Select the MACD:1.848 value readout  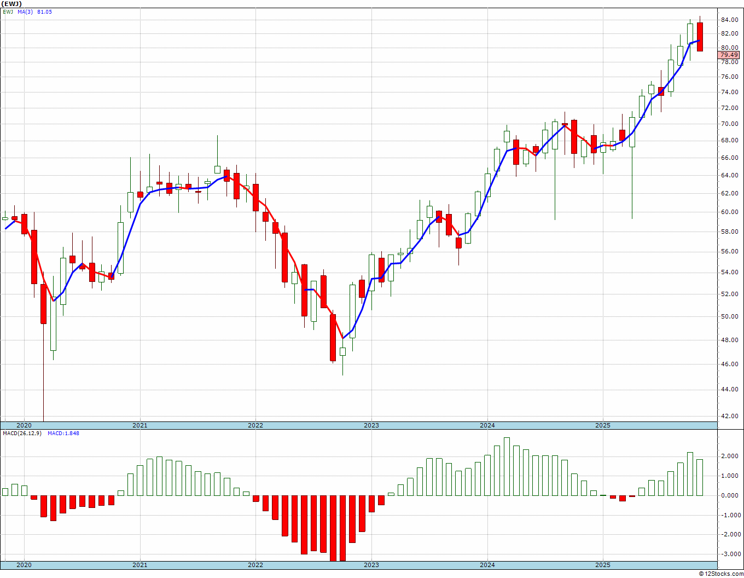pos(63,433)
